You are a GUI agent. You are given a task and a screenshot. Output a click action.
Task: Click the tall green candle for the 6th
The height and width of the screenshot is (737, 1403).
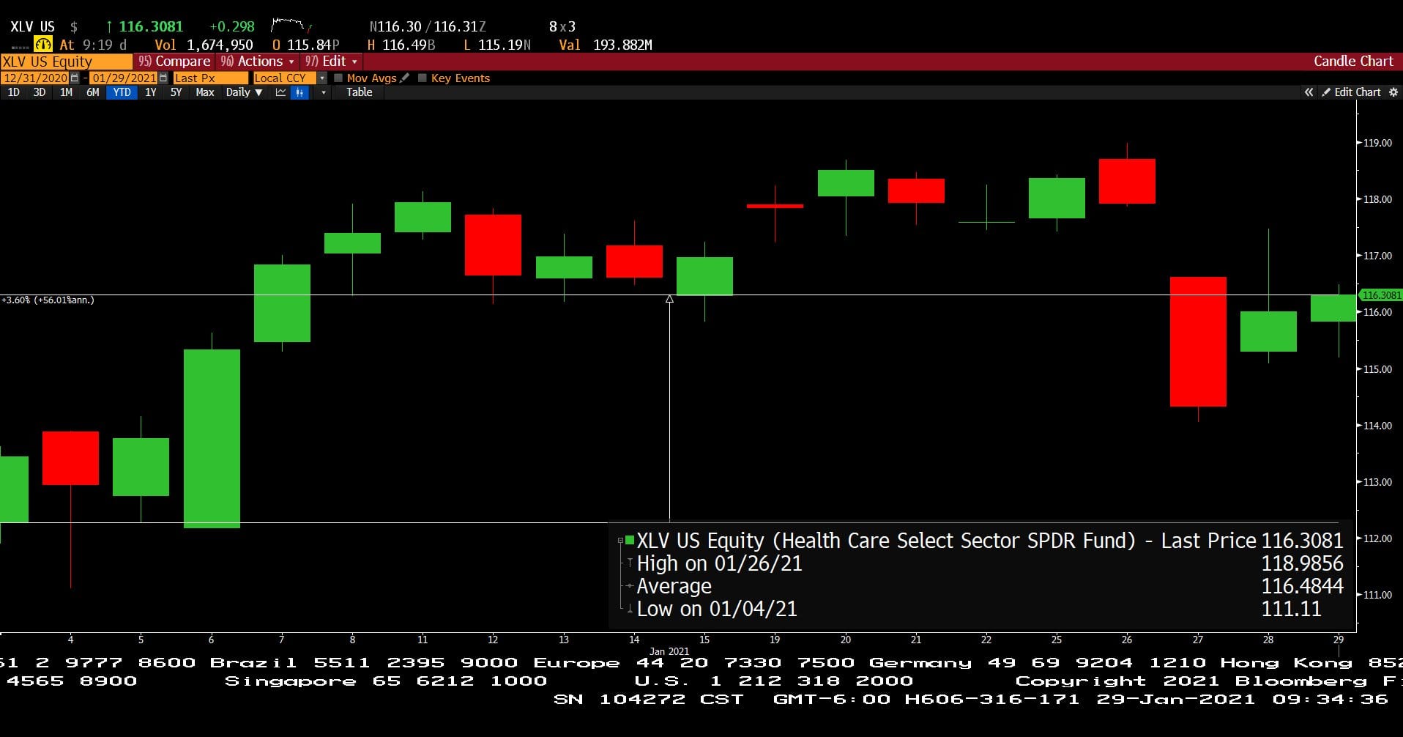pyautogui.click(x=212, y=438)
